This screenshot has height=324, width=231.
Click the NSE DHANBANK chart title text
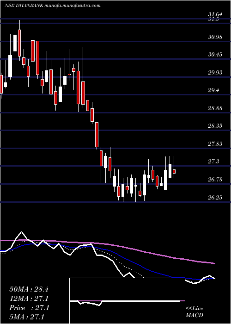coord(52,6)
